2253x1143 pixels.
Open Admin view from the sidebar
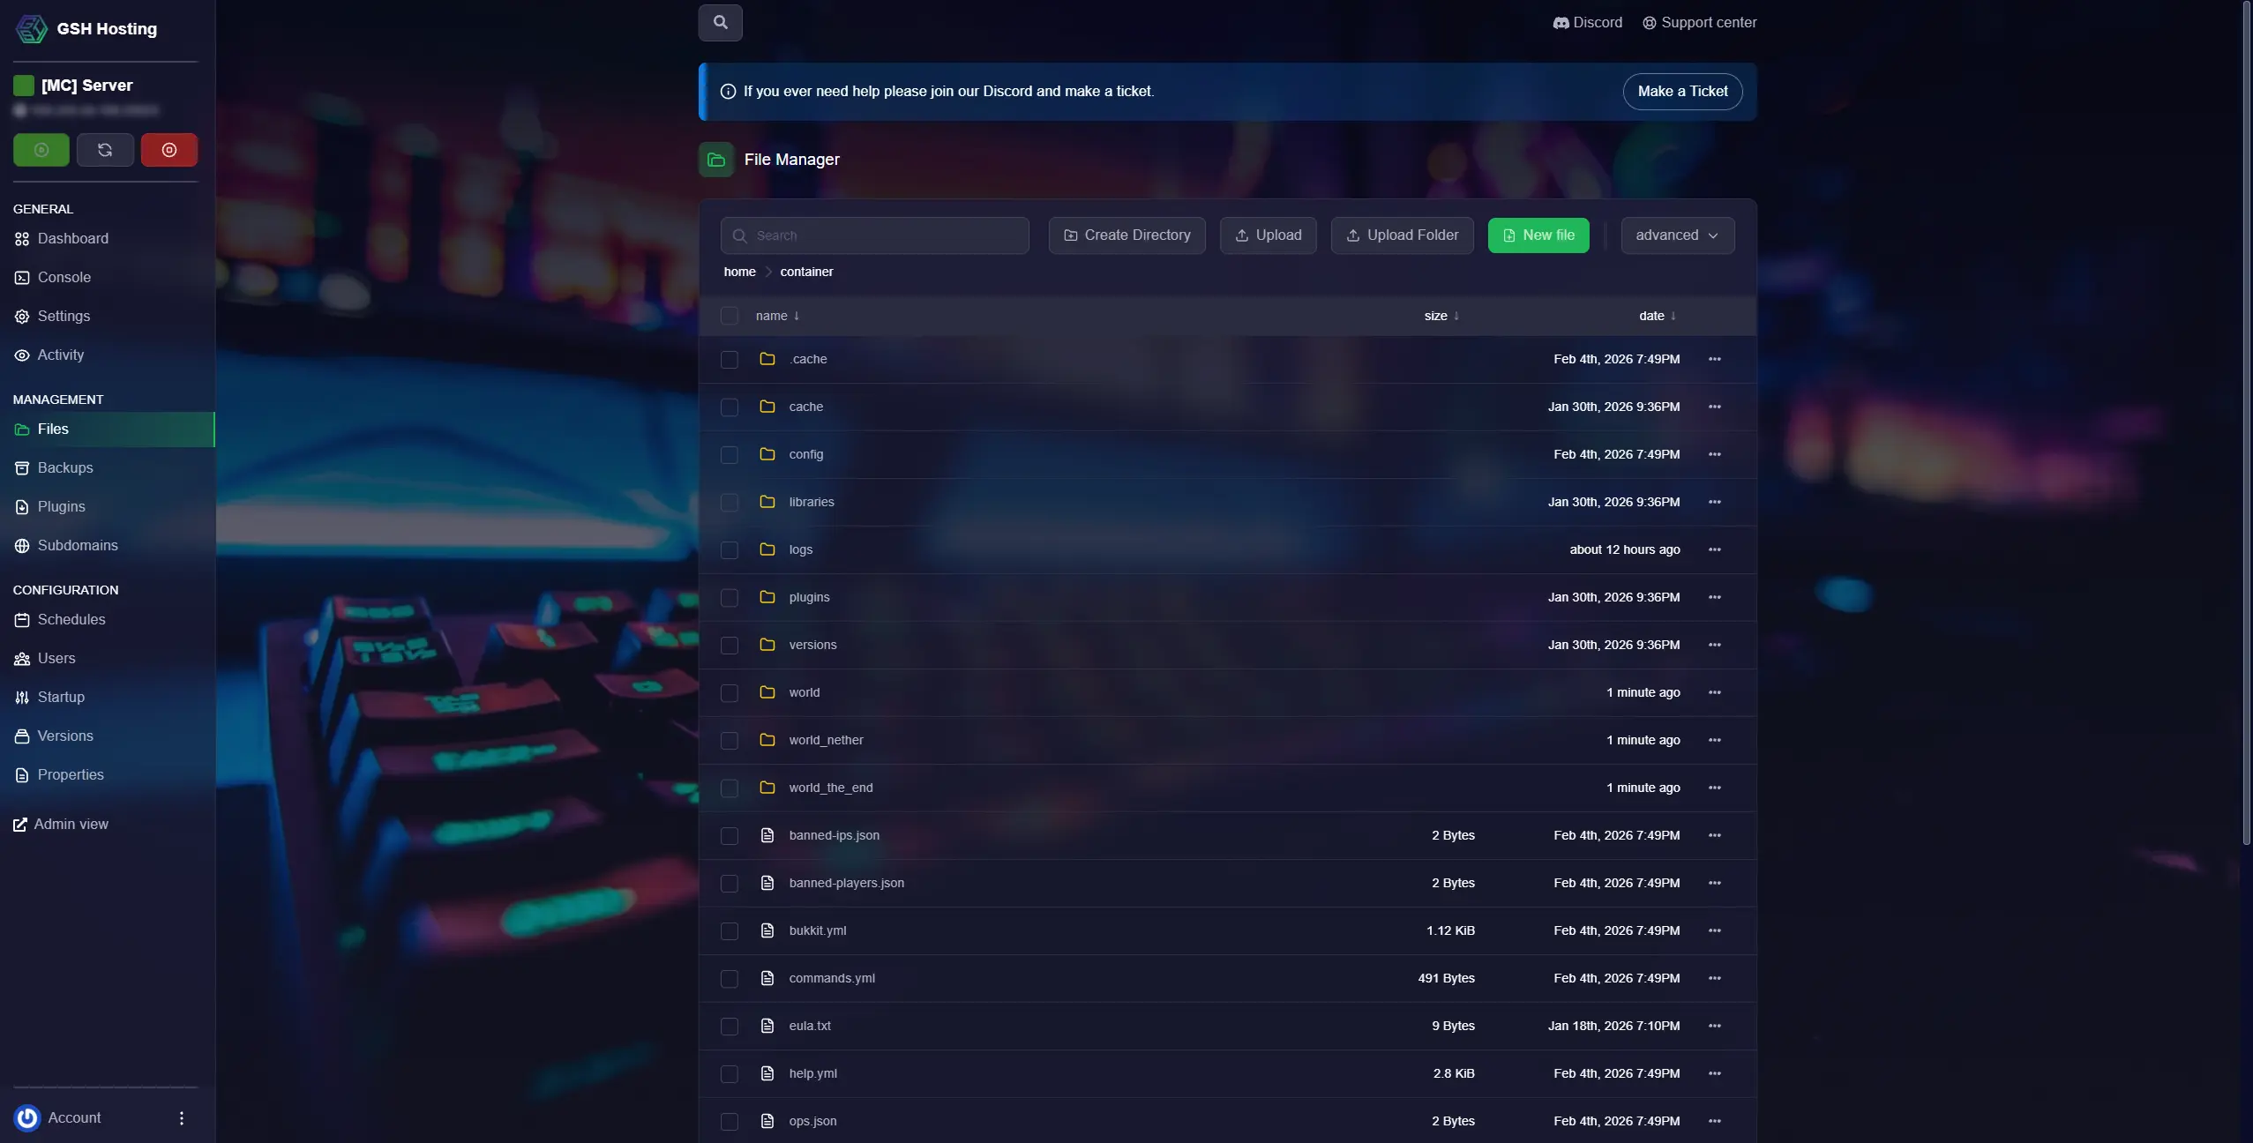[71, 825]
